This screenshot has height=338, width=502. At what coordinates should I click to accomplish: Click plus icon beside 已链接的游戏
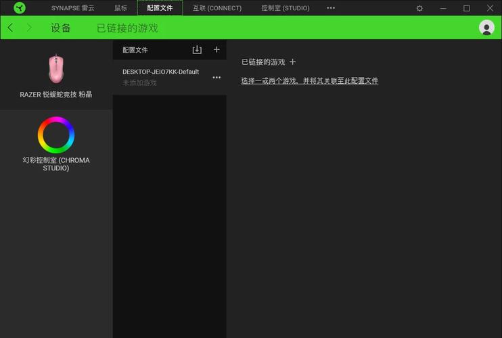click(x=293, y=62)
